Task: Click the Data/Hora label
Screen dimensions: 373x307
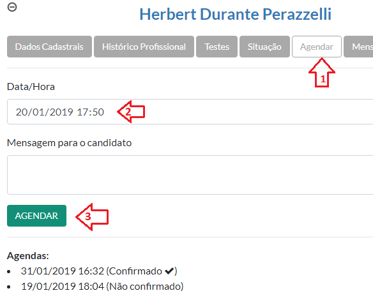Action: pyautogui.click(x=31, y=87)
